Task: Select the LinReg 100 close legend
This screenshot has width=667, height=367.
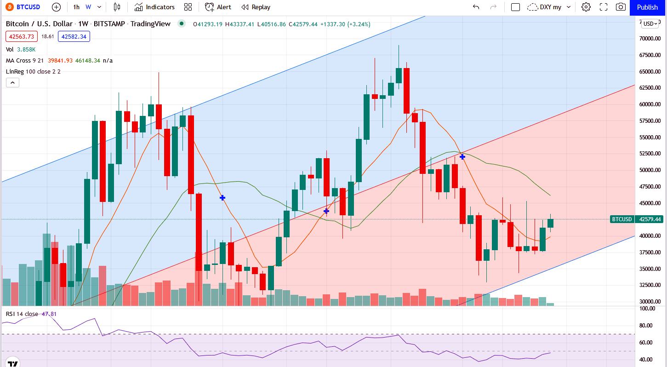Action: (33, 71)
